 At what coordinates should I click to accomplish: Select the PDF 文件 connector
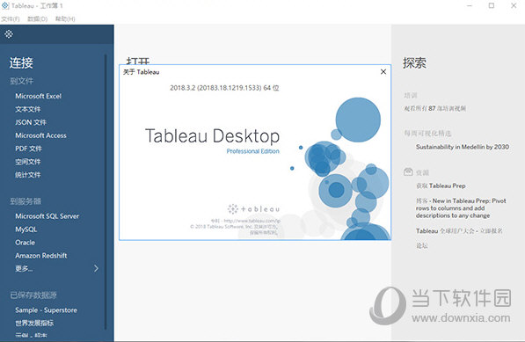coord(28,149)
